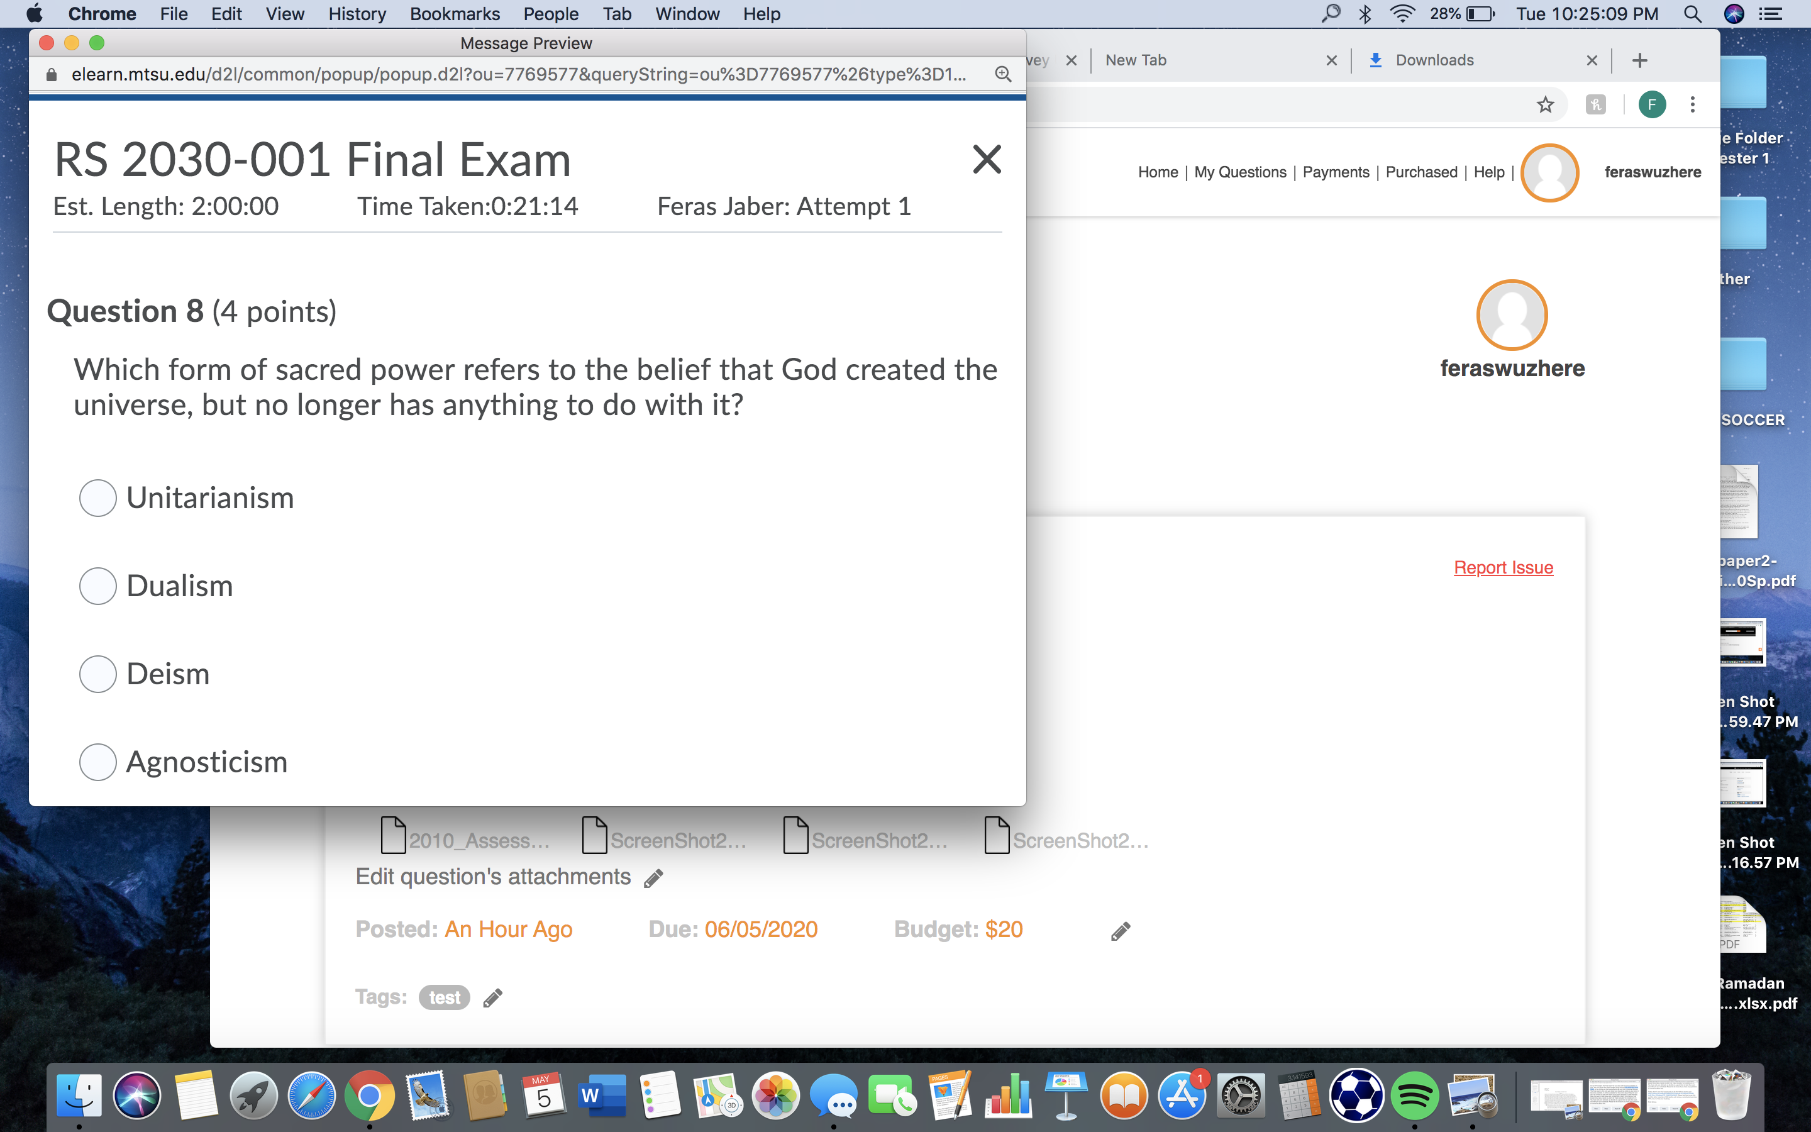Open Spotify from the Dock
The height and width of the screenshot is (1132, 1811).
tap(1414, 1096)
